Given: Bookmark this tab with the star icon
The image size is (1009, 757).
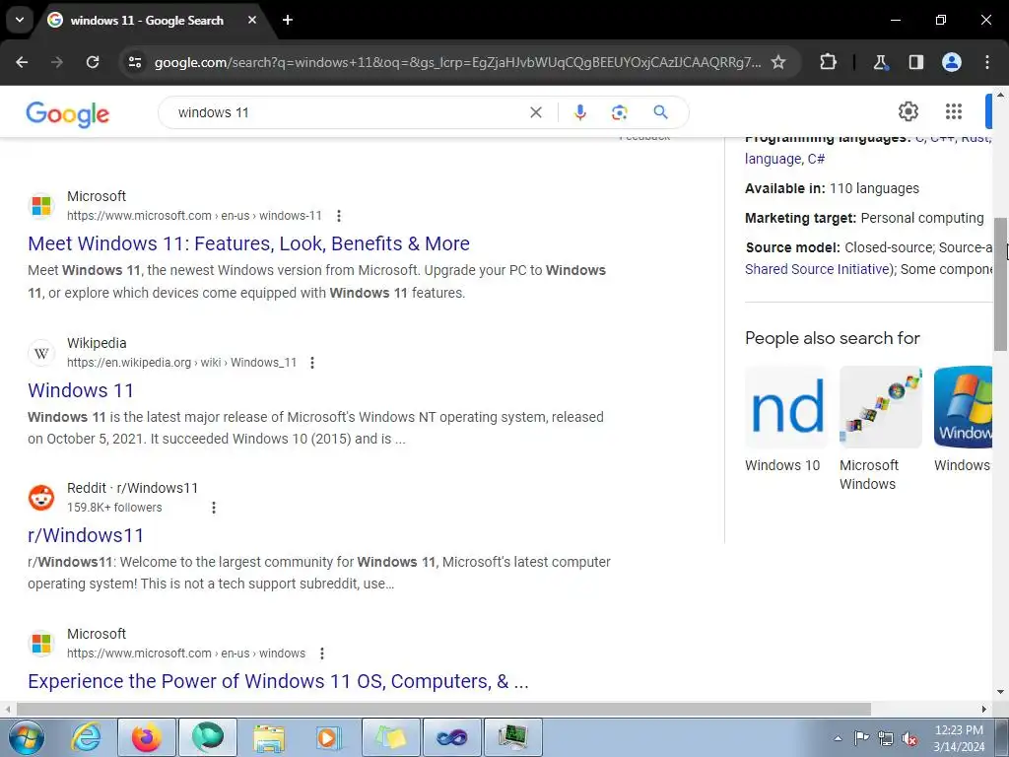Looking at the screenshot, I should (x=778, y=62).
